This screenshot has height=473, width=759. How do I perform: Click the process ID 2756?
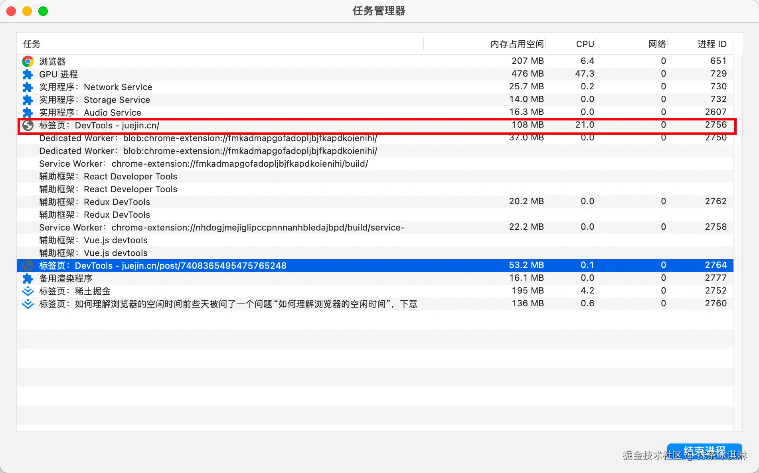tap(716, 124)
